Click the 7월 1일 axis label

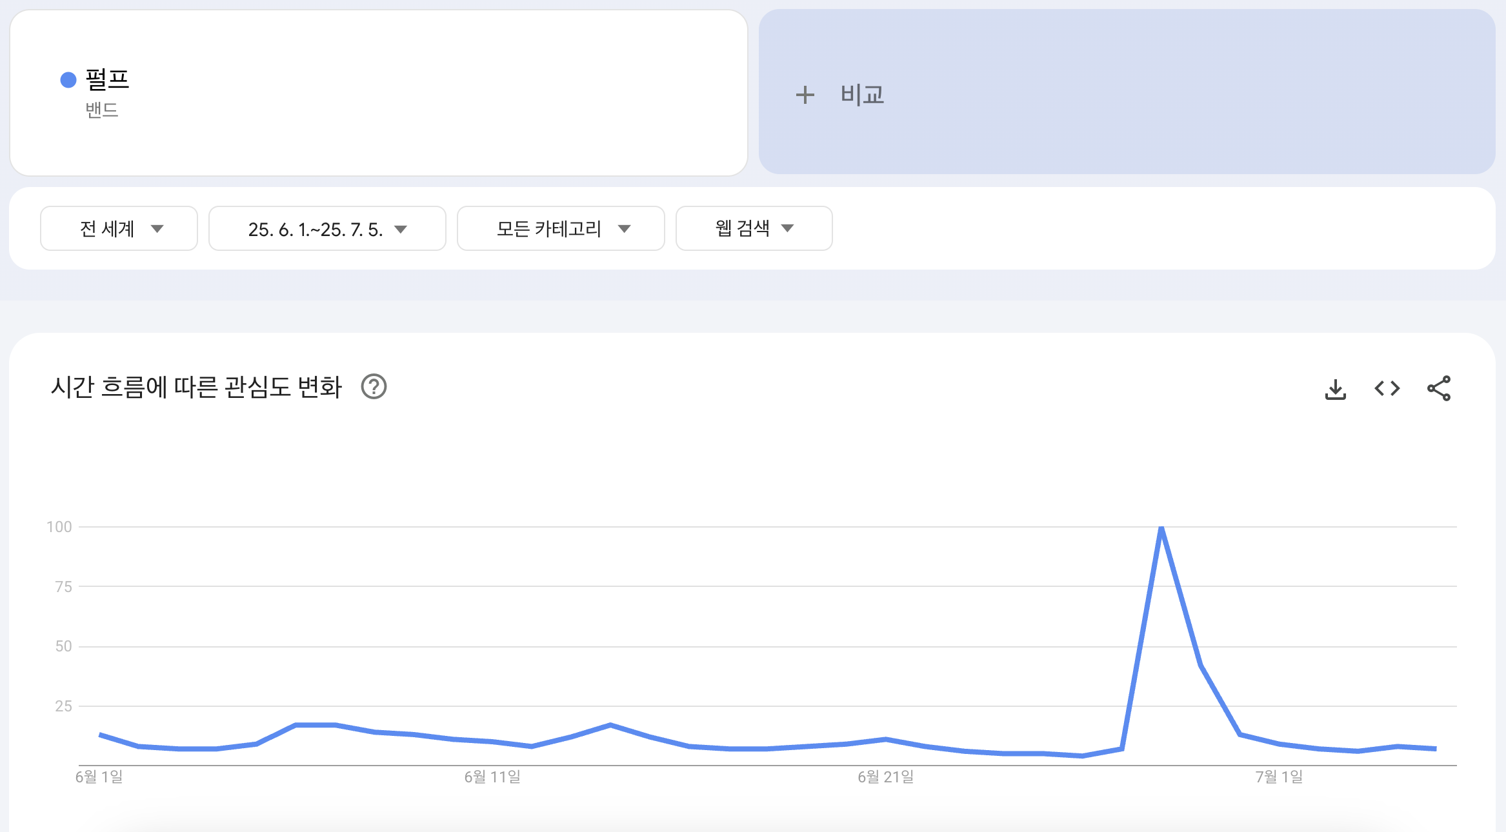coord(1279,777)
